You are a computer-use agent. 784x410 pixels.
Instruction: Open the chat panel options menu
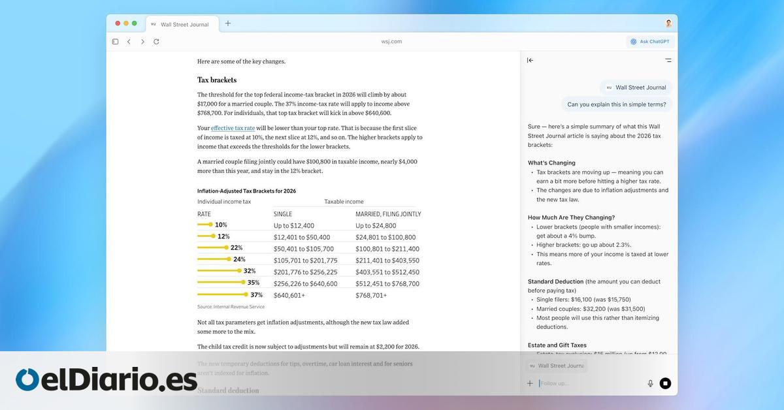pos(668,60)
